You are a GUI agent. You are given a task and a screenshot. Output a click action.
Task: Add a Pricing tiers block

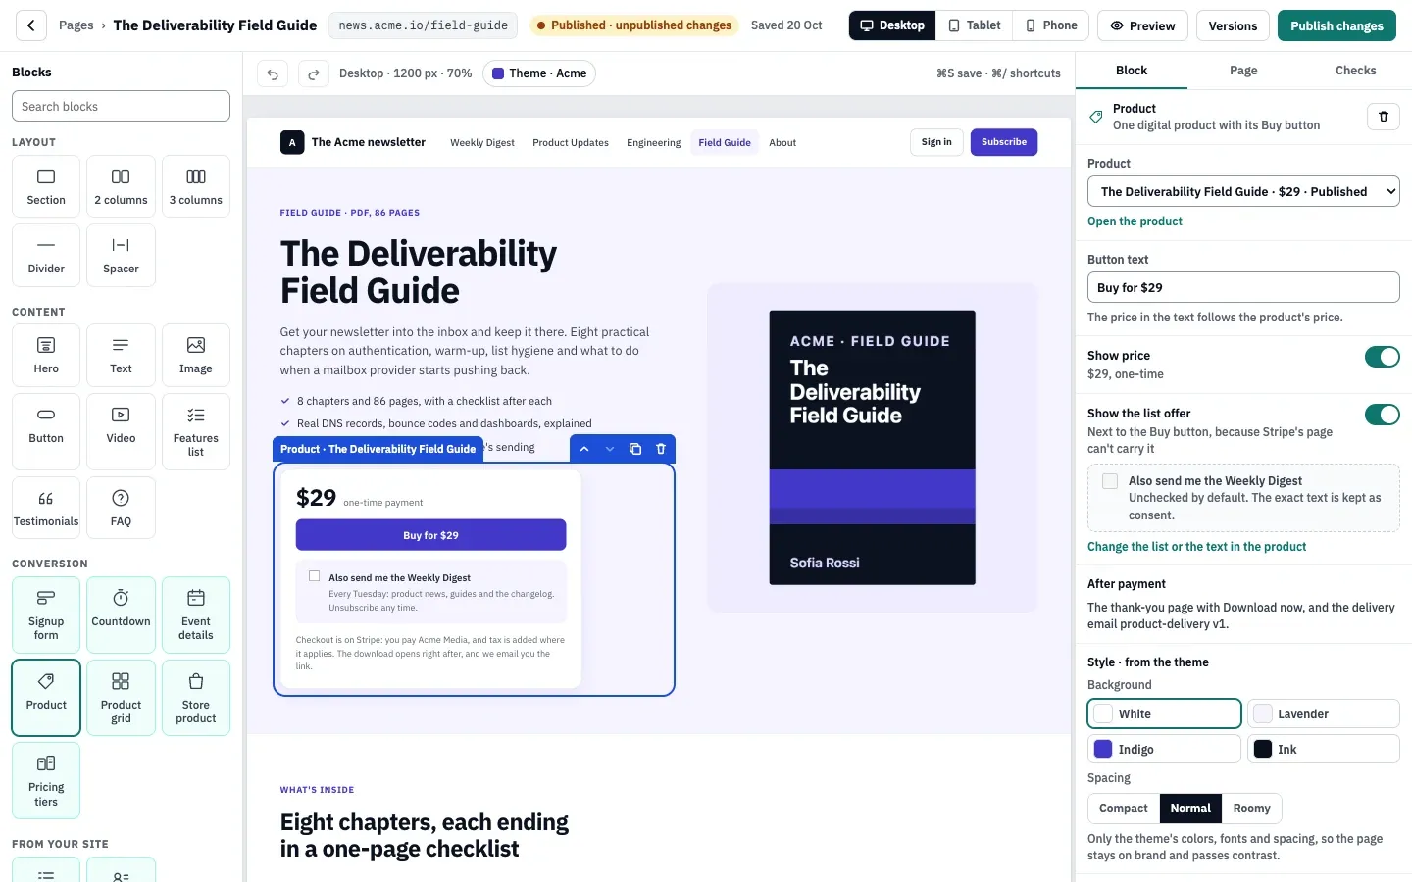point(46,780)
